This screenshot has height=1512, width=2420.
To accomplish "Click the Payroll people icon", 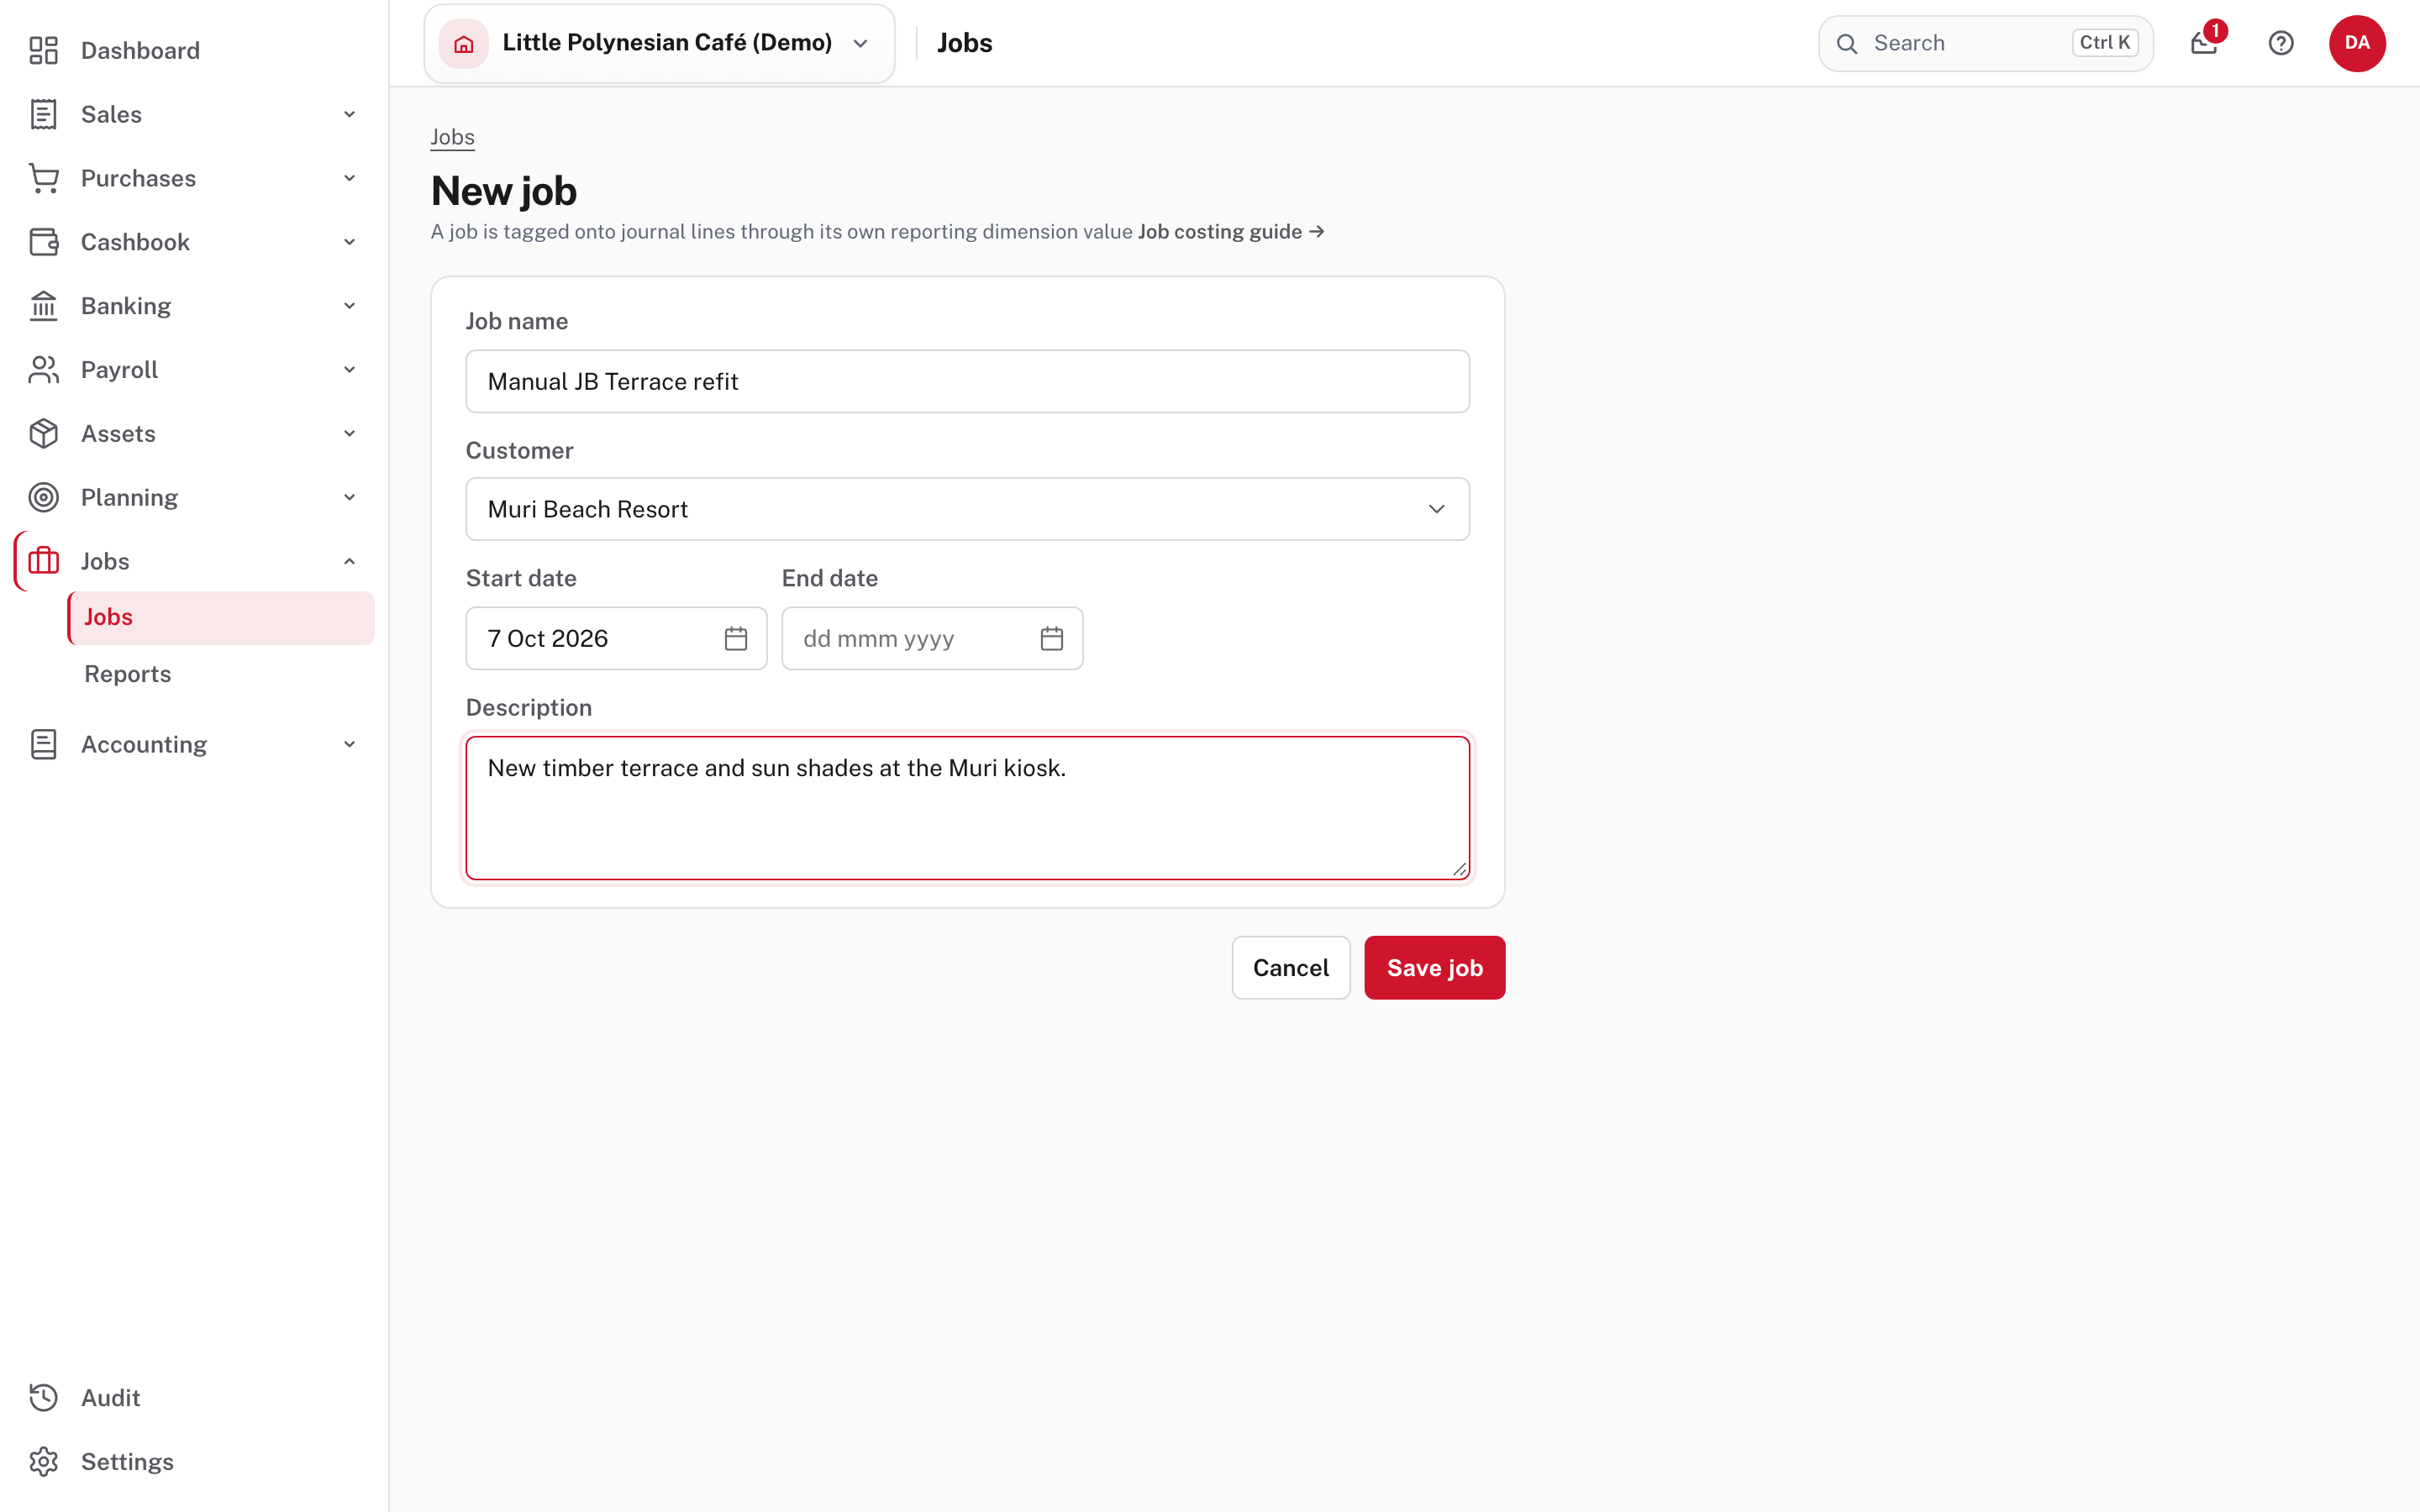I will tap(43, 370).
